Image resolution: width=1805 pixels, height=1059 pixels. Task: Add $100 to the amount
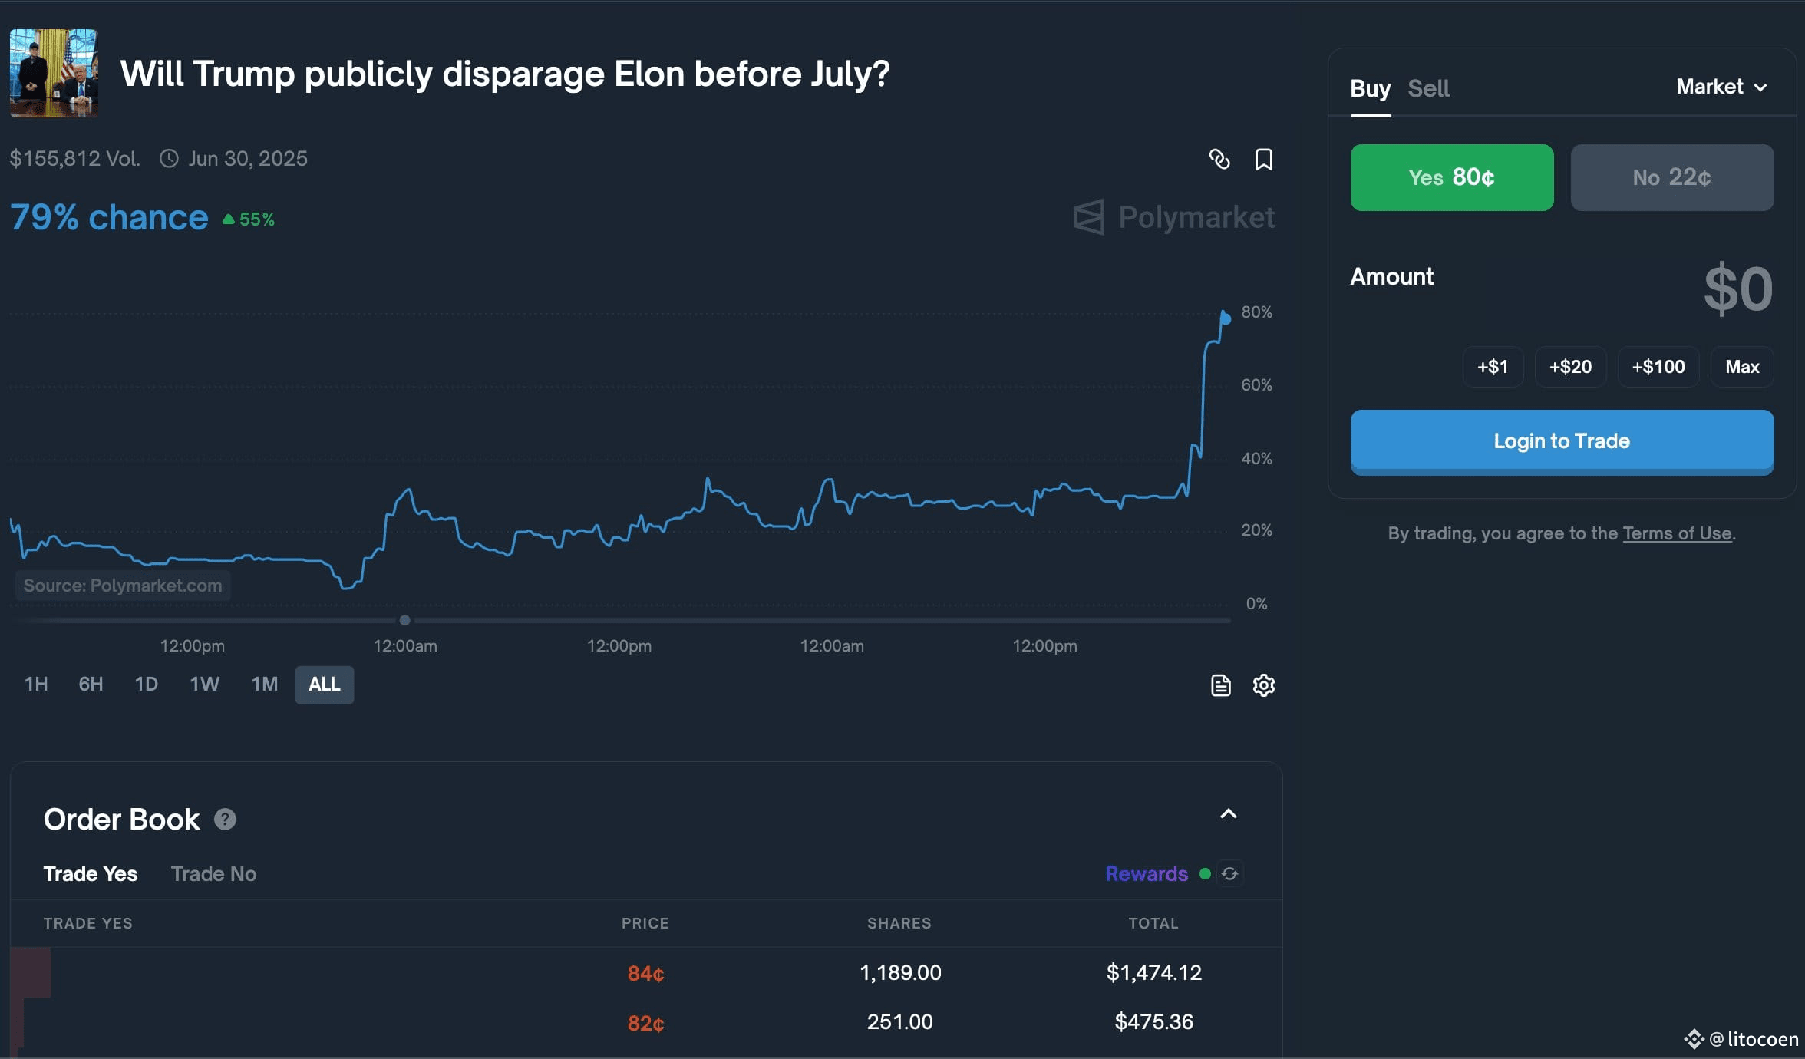1658,367
